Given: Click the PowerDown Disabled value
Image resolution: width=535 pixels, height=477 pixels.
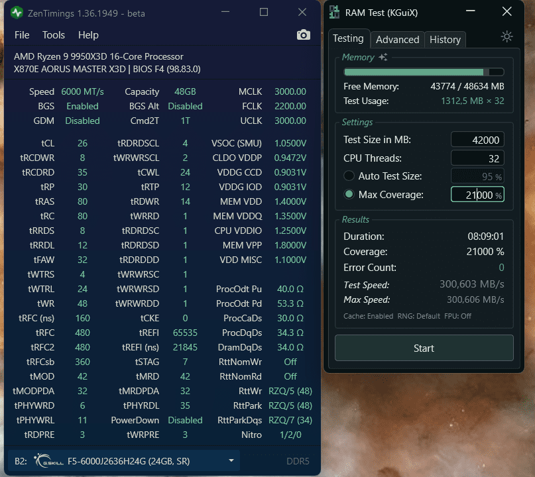Looking at the screenshot, I should tap(185, 420).
